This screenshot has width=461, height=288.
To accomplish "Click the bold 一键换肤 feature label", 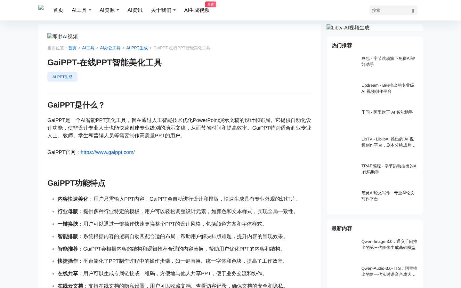I will coord(68,224).
